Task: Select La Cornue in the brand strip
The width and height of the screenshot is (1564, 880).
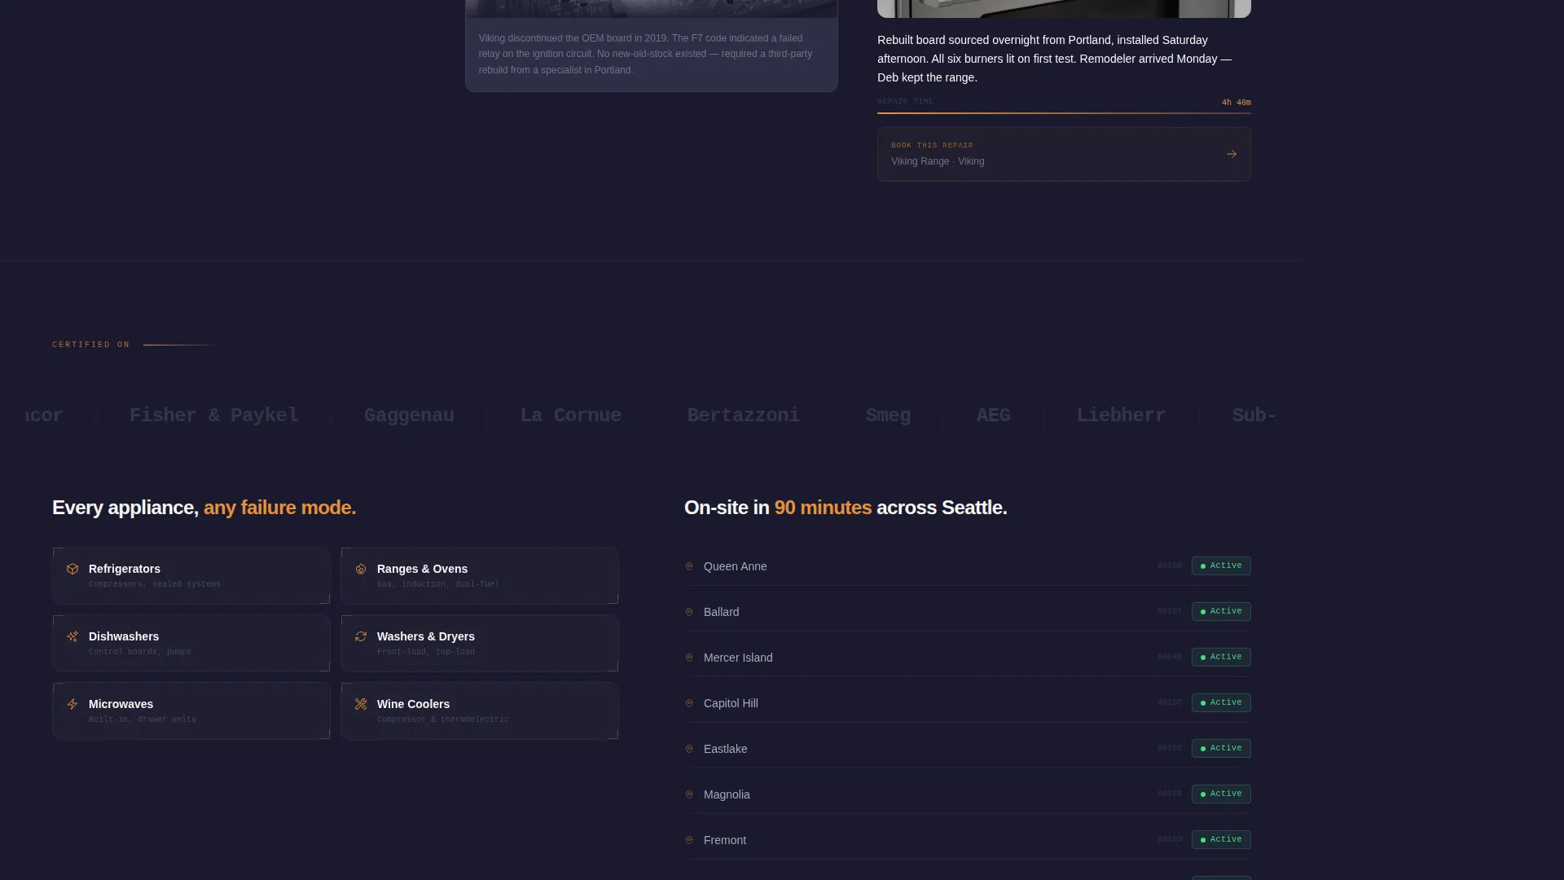Action: 571,416
